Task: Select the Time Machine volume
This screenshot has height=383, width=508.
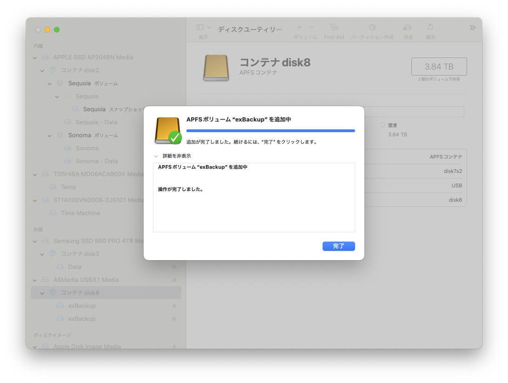Action: tap(80, 213)
